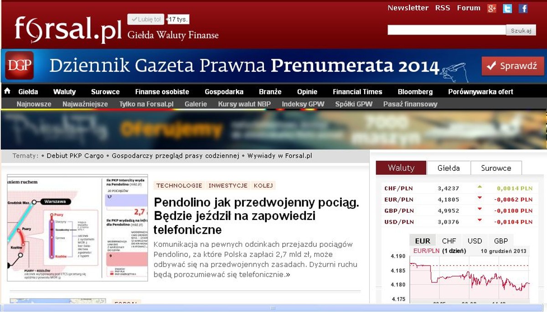Open the Debiut PKP Cargo topic
Viewport: 547px width, 312px height.
pos(75,156)
